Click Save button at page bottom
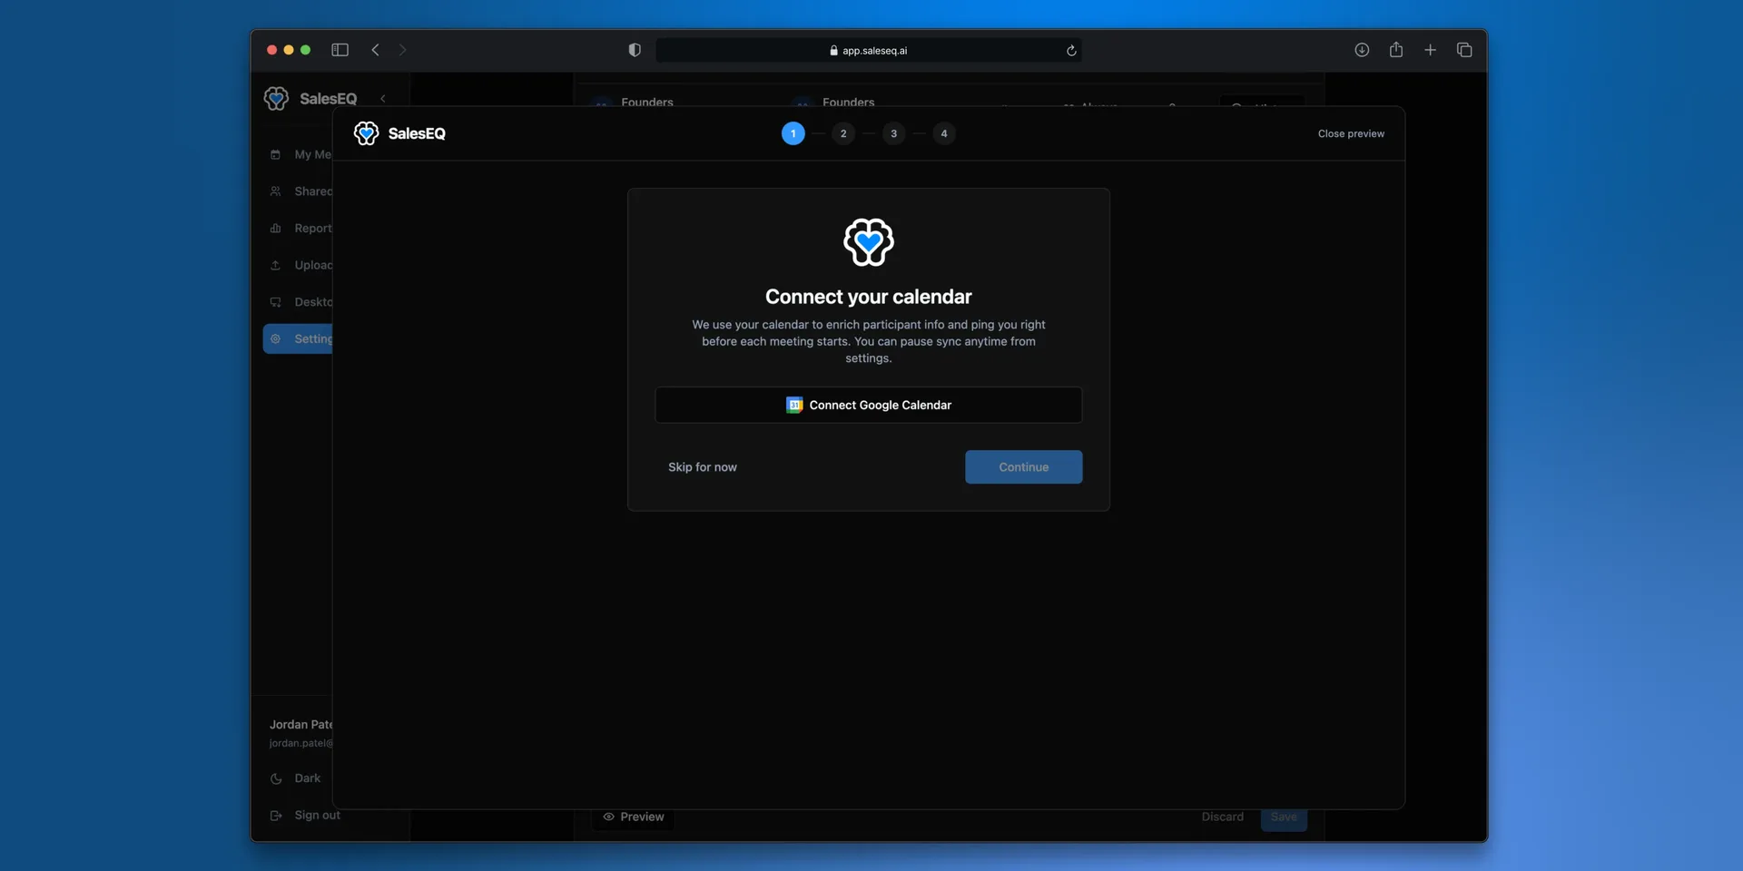Viewport: 1743px width, 871px height. click(x=1284, y=817)
